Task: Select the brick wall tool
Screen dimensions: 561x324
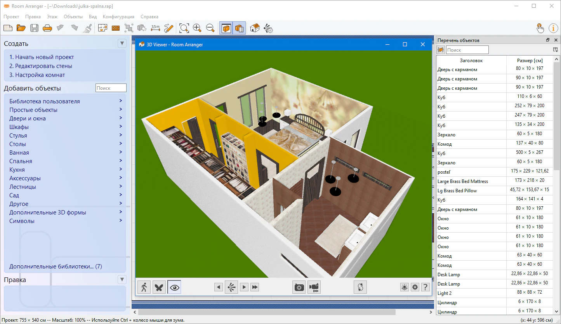Action: [116, 28]
